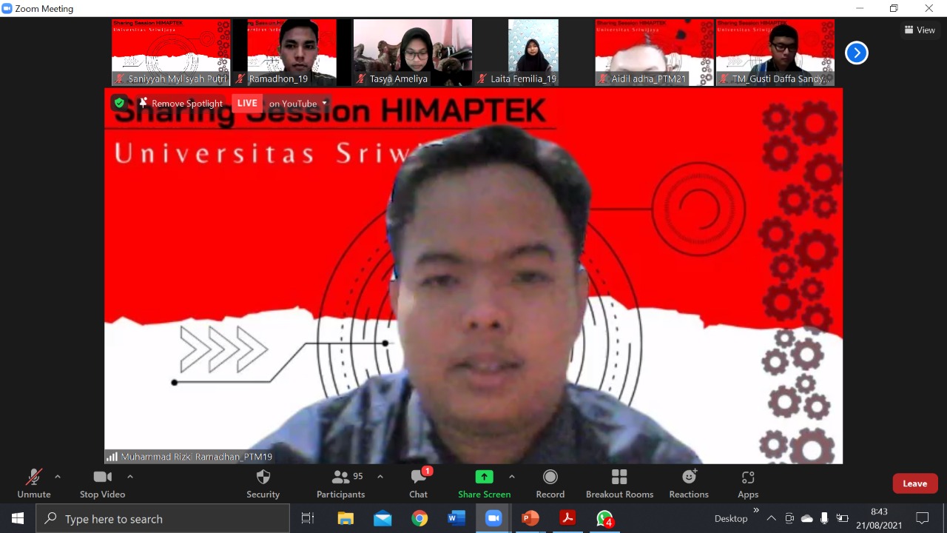Open Task View in taskbar
Screen dimensions: 947x533
pos(308,519)
